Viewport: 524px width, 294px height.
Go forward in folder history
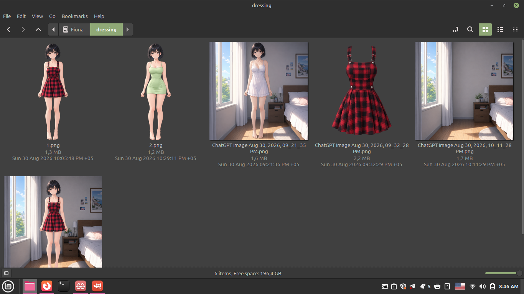pos(23,29)
